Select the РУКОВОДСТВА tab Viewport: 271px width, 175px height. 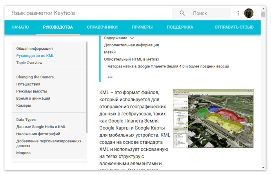[58, 27]
